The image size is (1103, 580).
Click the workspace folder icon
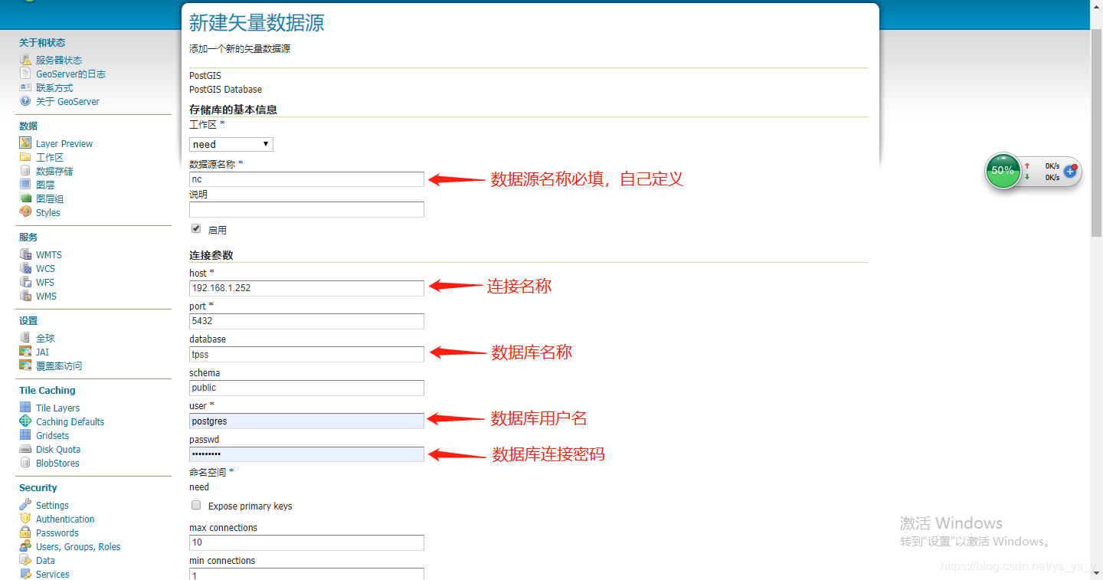point(25,157)
